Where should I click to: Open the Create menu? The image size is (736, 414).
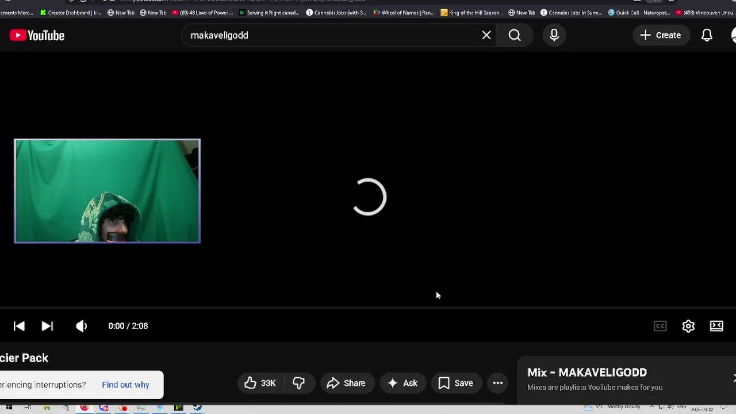[x=661, y=36]
